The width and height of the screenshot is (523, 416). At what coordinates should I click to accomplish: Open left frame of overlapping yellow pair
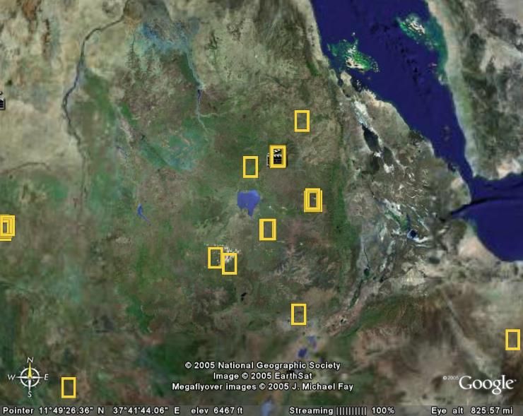coord(215,258)
